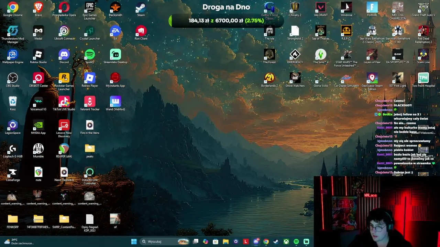This screenshot has height=247, width=440.
Task: Launch the Brave browser shortcut
Action: click(38, 9)
